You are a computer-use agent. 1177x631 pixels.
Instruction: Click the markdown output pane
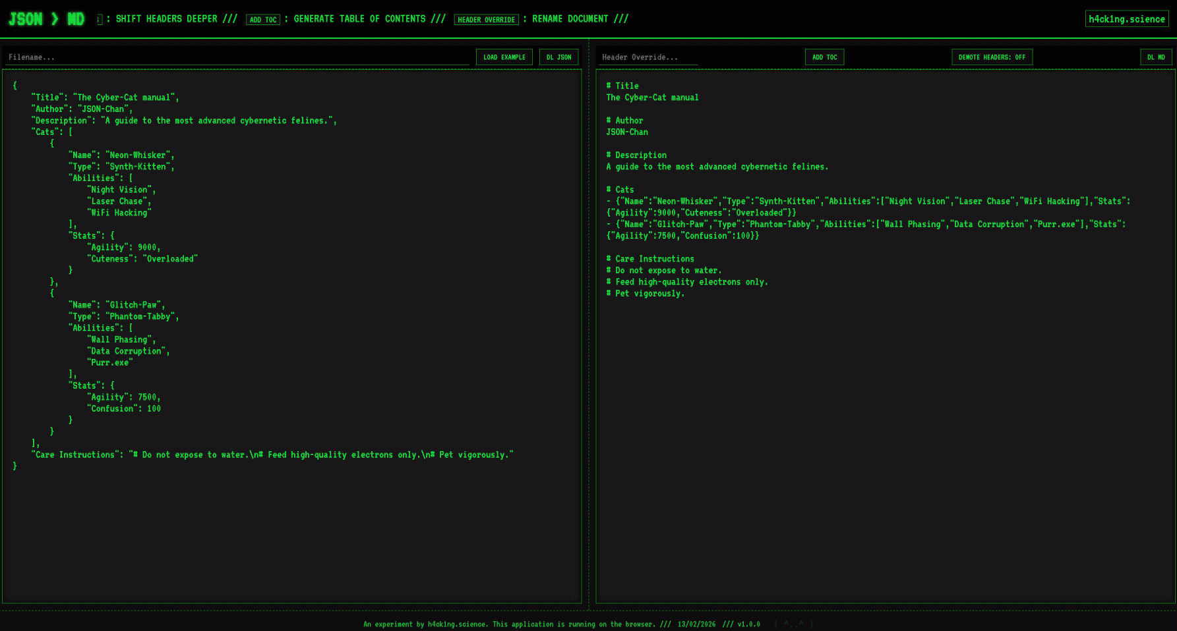click(886, 336)
